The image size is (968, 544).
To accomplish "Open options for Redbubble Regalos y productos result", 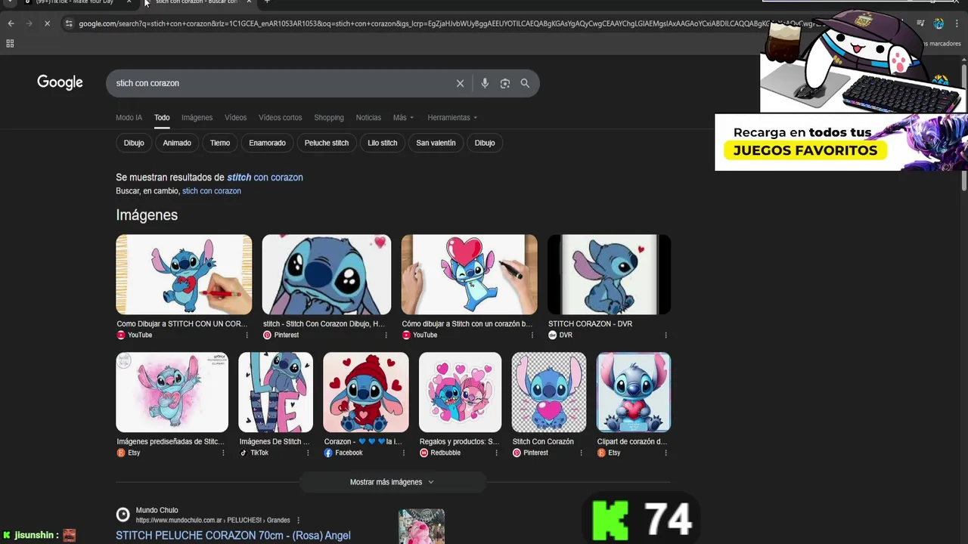I will (x=496, y=453).
